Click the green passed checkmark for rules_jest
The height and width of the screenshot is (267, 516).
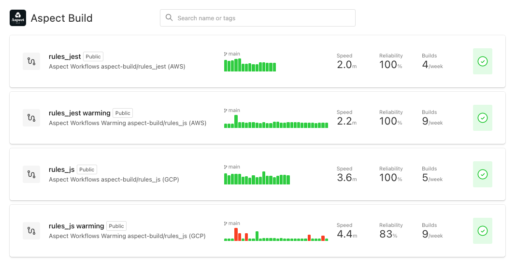pos(483,61)
